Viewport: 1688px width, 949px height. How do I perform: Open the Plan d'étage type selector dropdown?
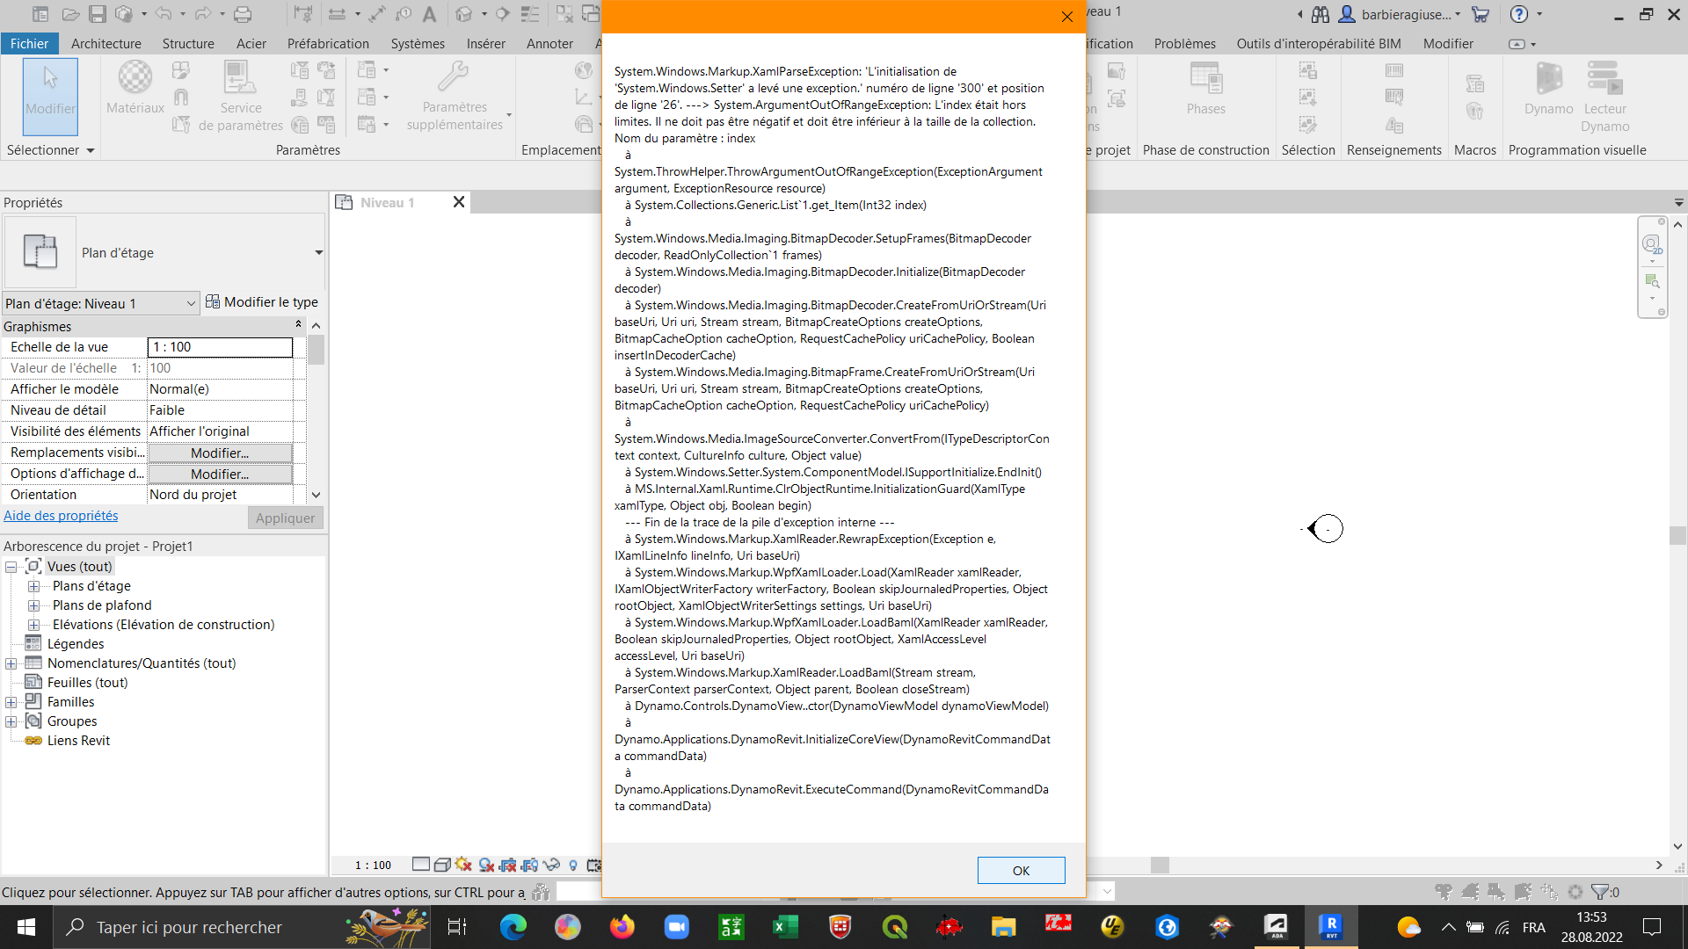(318, 253)
